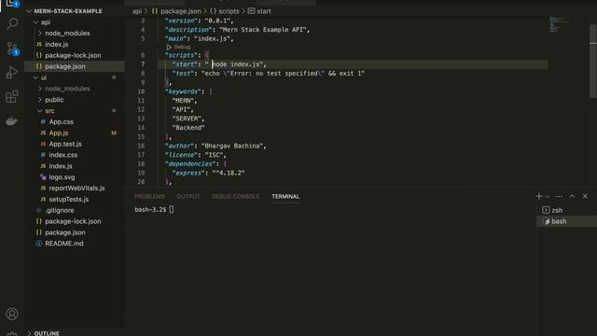Open the Accounts menu icon
The image size is (597, 336).
coord(12,314)
